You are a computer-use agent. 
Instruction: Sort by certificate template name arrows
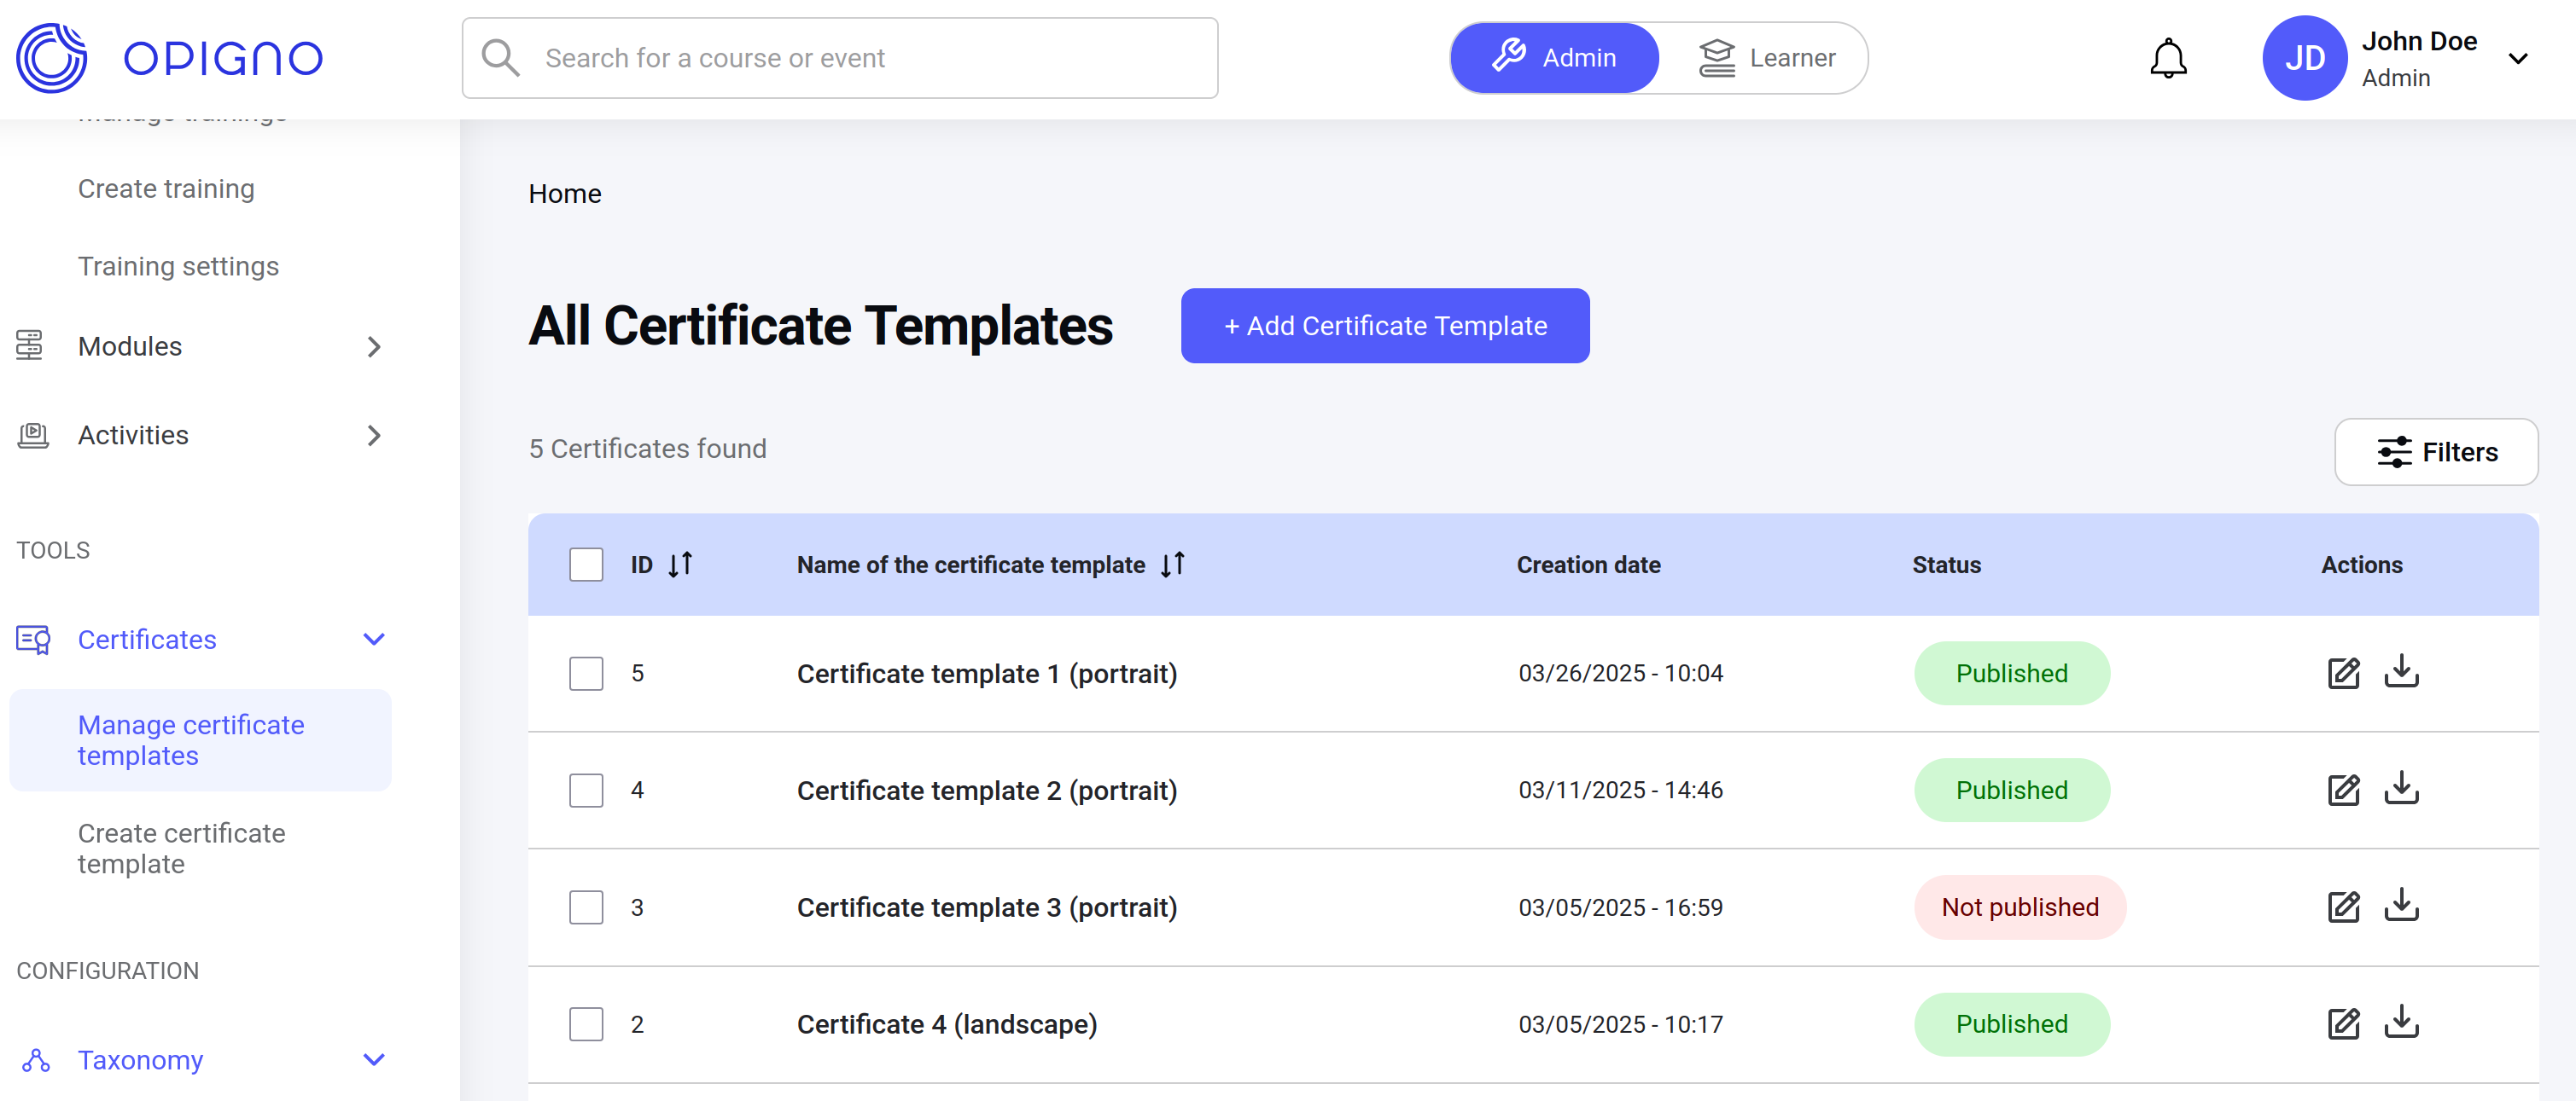coord(1172,565)
